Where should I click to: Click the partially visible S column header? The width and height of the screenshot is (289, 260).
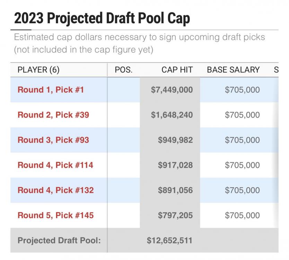click(276, 70)
